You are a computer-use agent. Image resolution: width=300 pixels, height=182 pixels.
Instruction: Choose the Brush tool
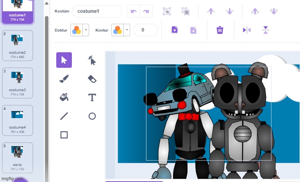[x=64, y=79]
